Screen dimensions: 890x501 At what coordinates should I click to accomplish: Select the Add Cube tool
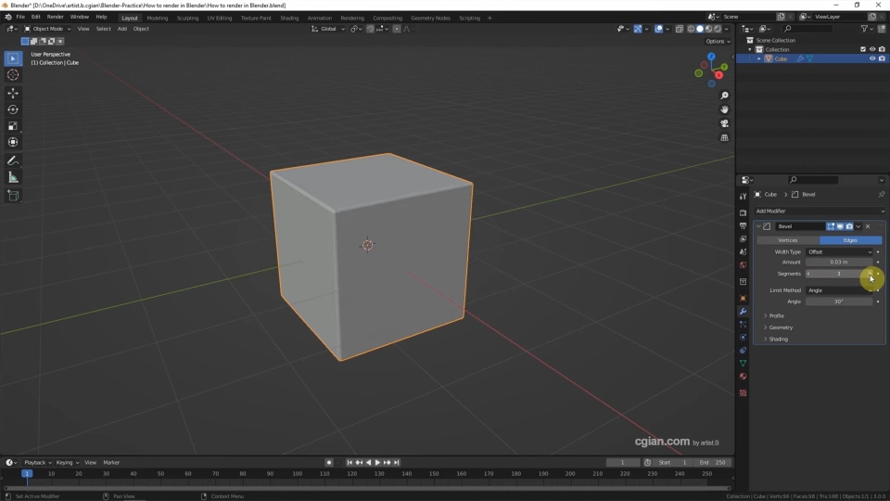[12, 196]
